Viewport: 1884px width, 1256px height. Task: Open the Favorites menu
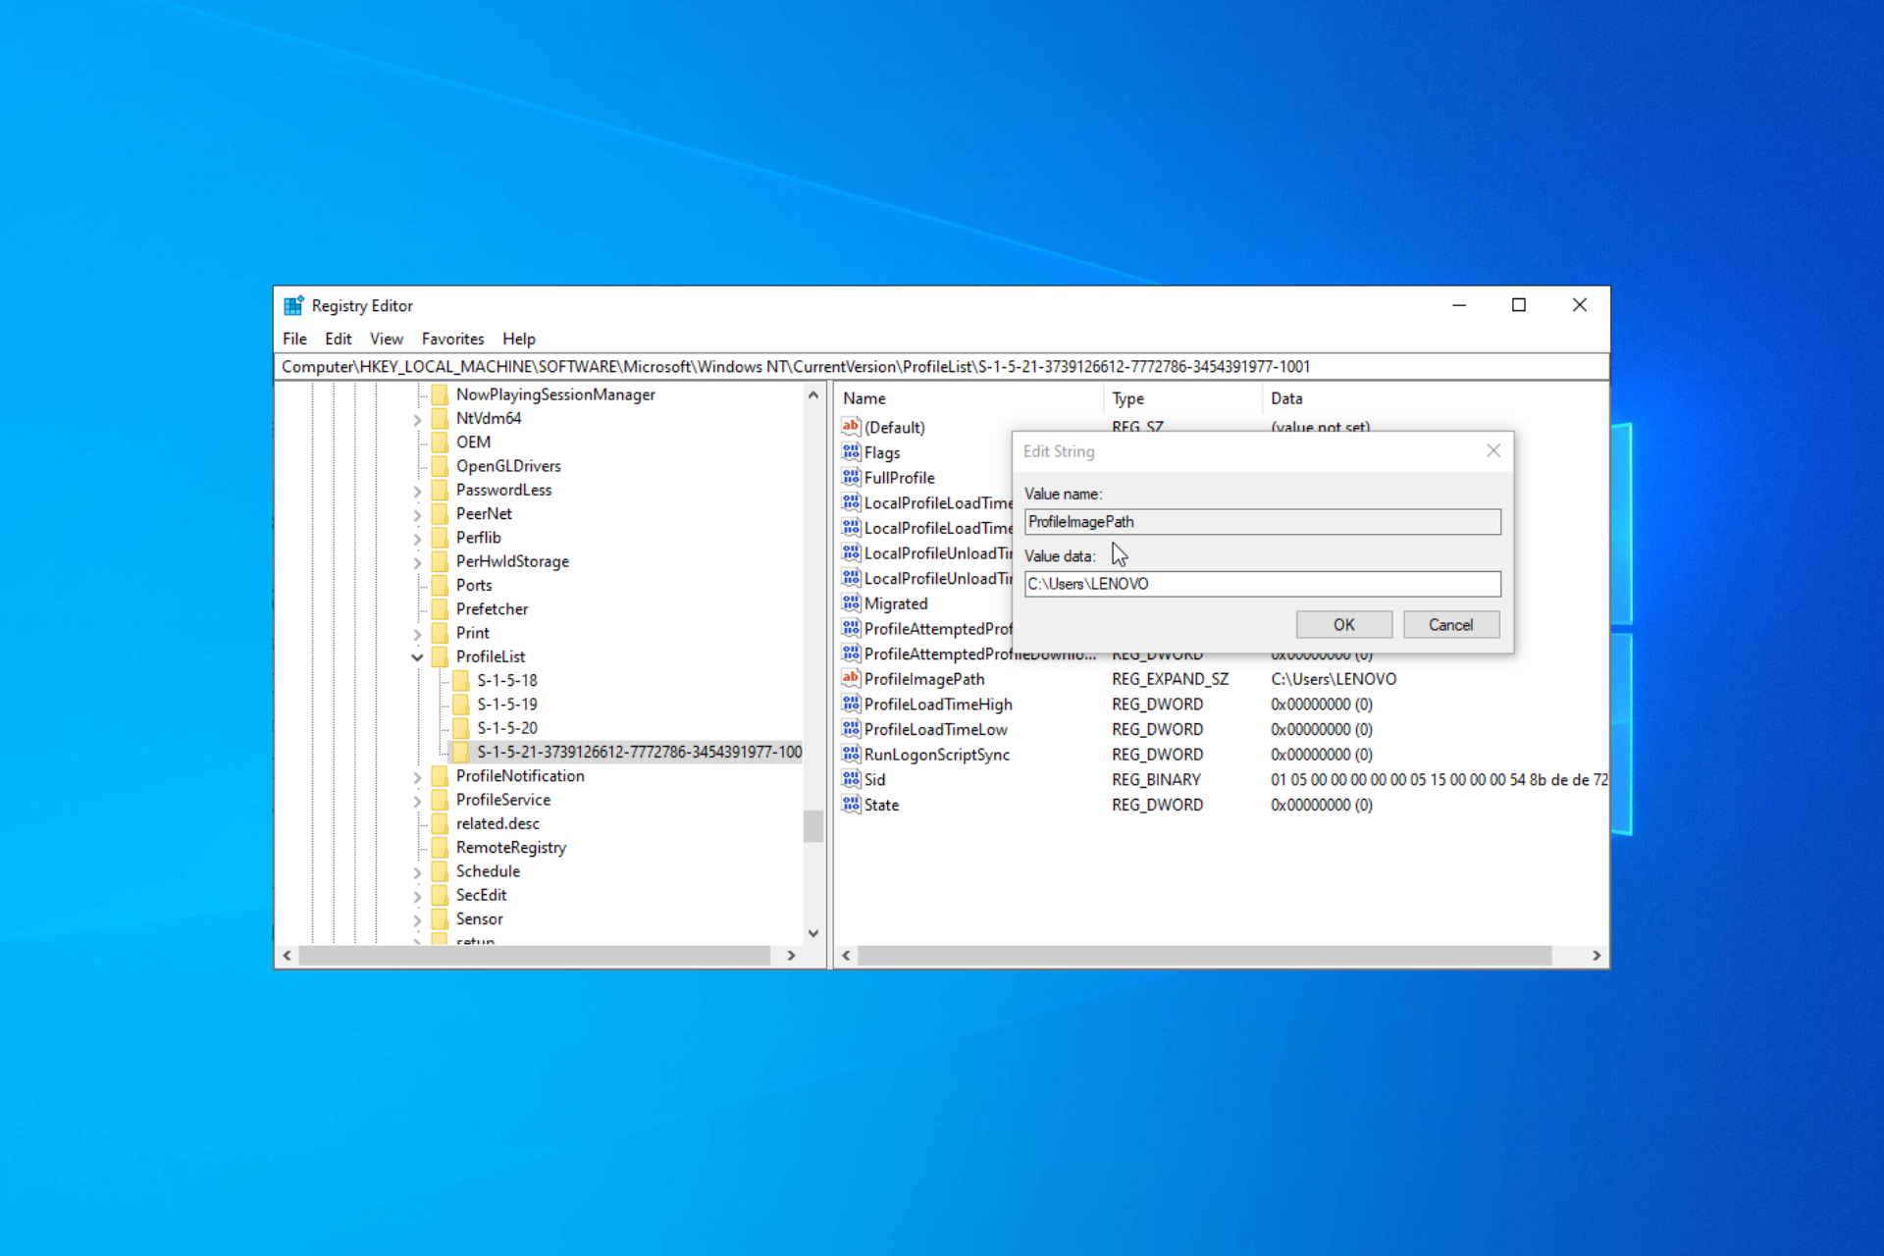pyautogui.click(x=452, y=339)
